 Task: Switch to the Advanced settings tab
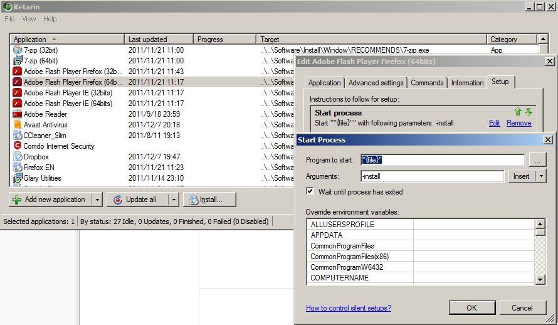[376, 83]
